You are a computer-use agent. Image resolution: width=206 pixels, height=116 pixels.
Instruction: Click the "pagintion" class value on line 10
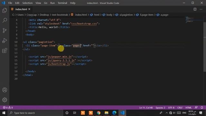45,42
